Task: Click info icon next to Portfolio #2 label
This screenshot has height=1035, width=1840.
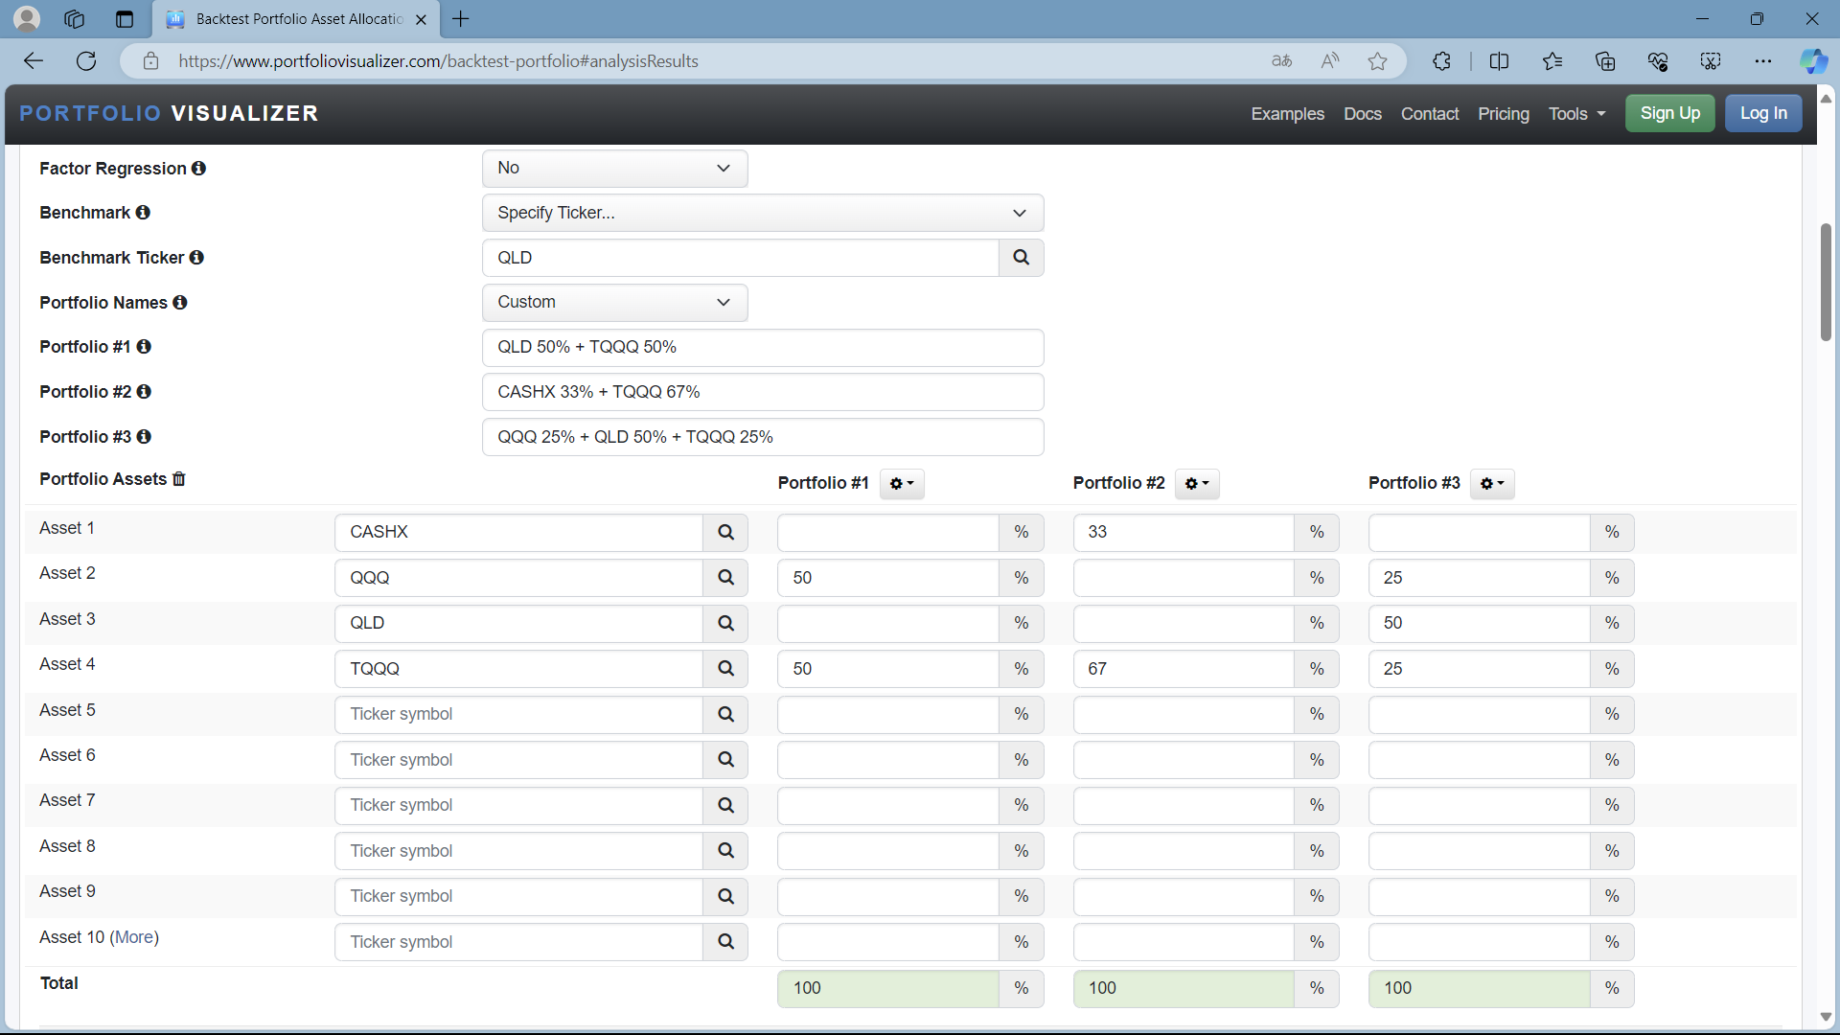Action: coord(144,392)
